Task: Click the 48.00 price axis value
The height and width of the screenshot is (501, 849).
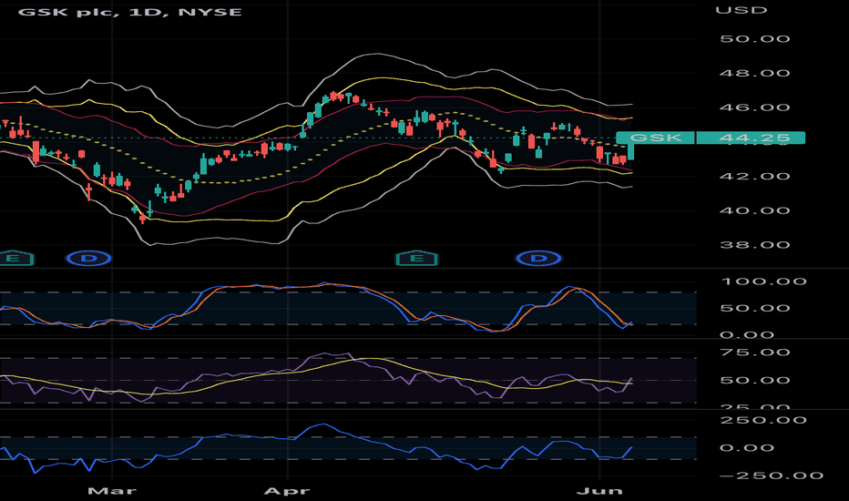Action: click(755, 73)
